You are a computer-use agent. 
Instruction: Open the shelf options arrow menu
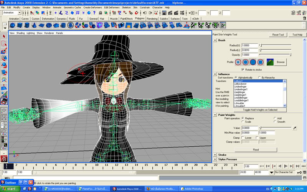tap(5, 28)
